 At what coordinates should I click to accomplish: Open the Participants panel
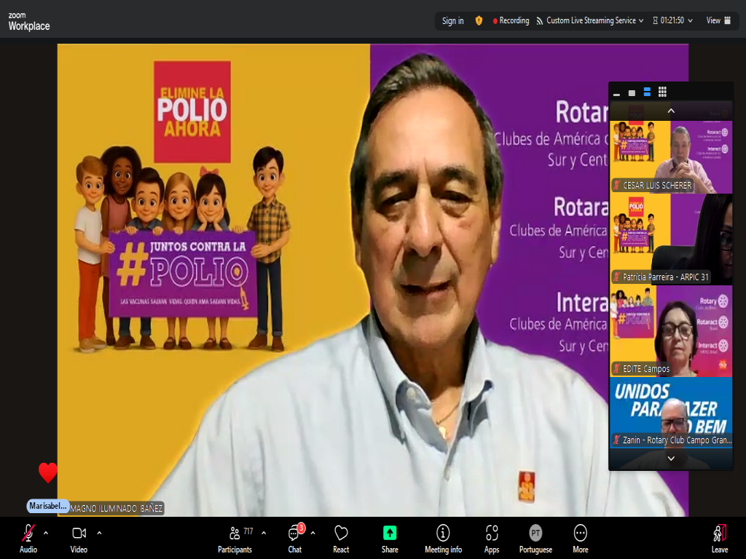235,539
